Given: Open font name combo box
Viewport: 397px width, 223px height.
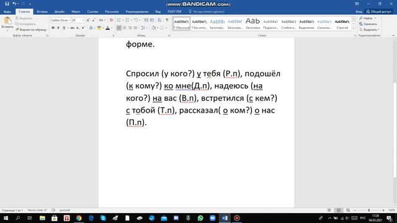Looking at the screenshot, I should 61,20.
